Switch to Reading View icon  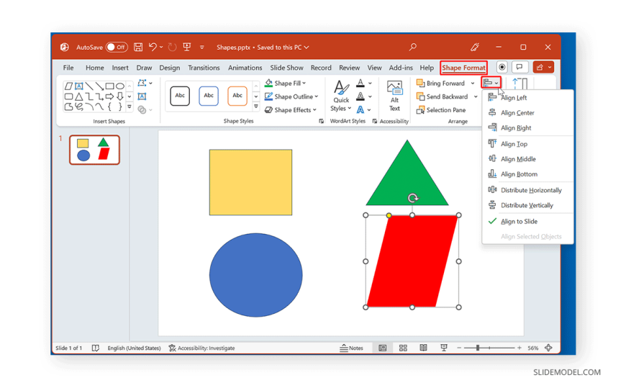pos(423,348)
